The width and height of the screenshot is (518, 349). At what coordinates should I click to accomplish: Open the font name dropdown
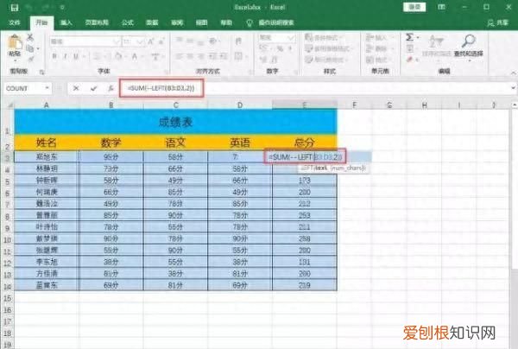coord(117,41)
